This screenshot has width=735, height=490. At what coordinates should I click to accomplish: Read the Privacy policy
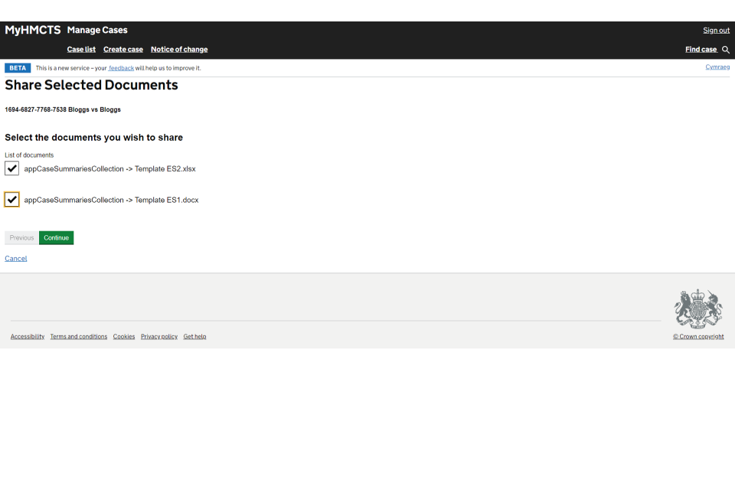(x=159, y=337)
